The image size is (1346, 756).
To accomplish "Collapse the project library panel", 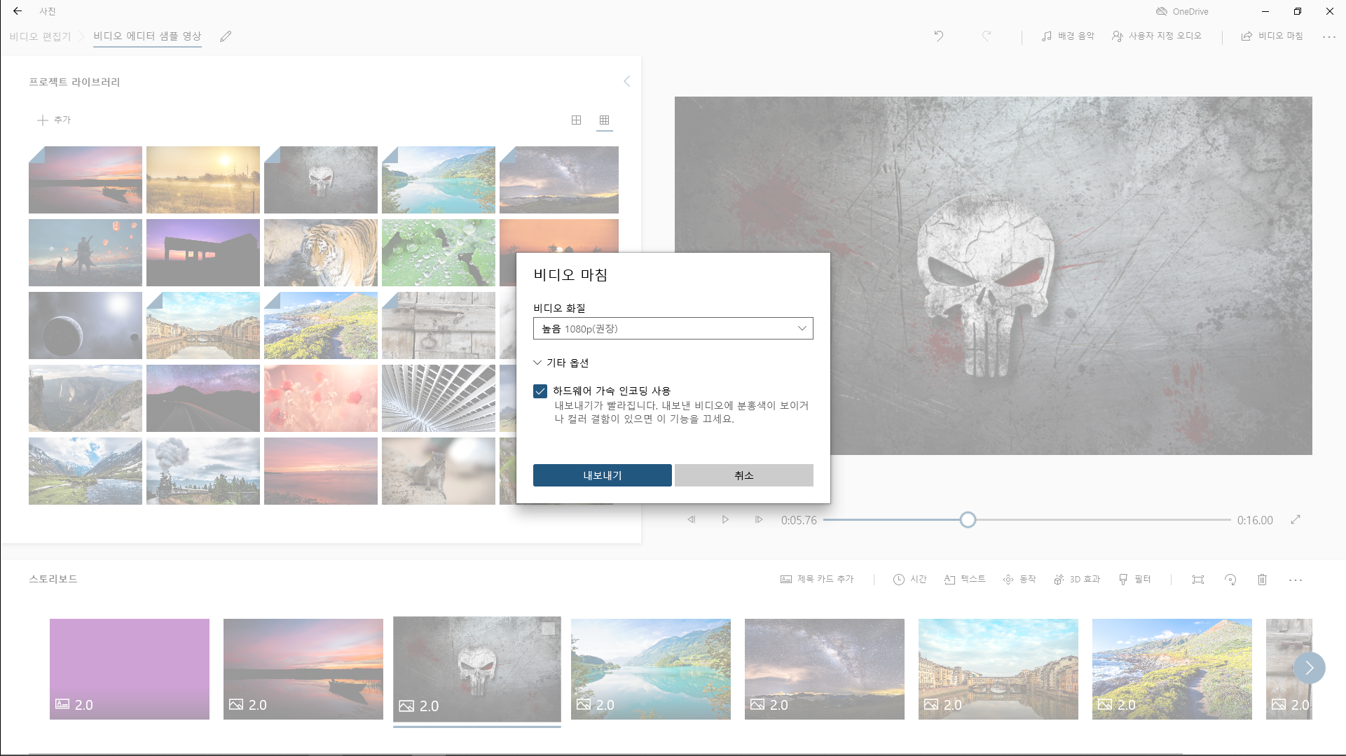I will click(626, 82).
